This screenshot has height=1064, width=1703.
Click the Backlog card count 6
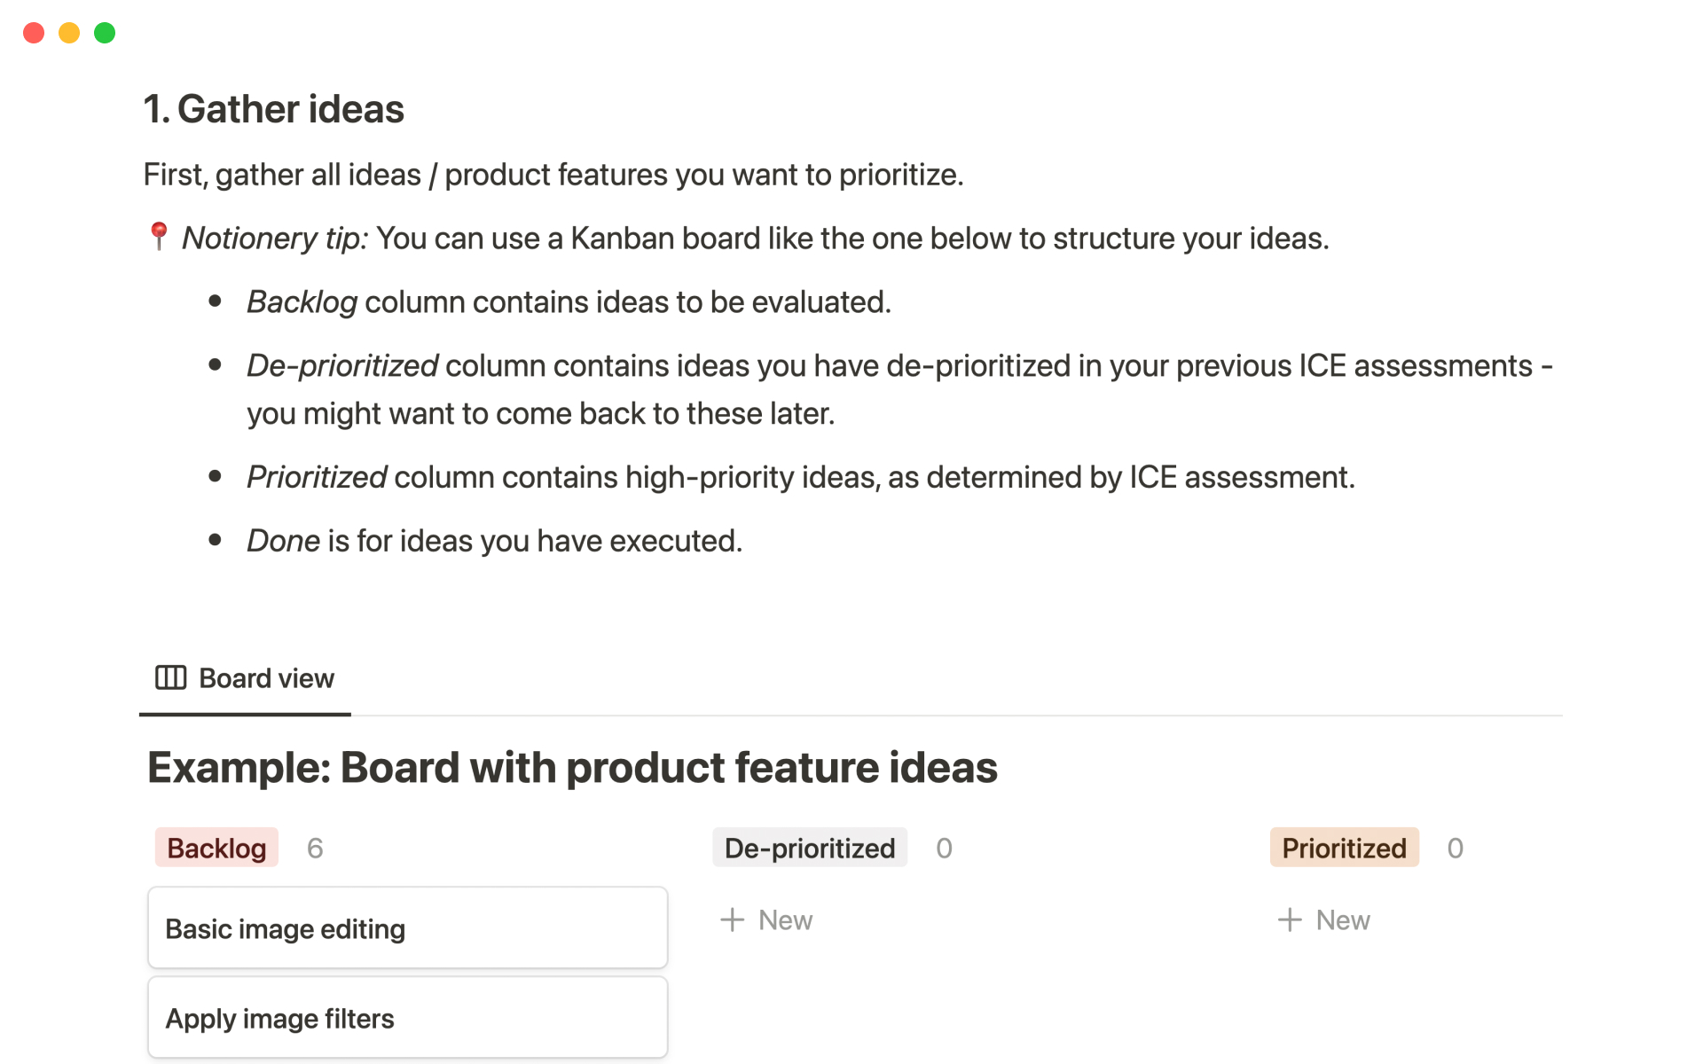(315, 849)
